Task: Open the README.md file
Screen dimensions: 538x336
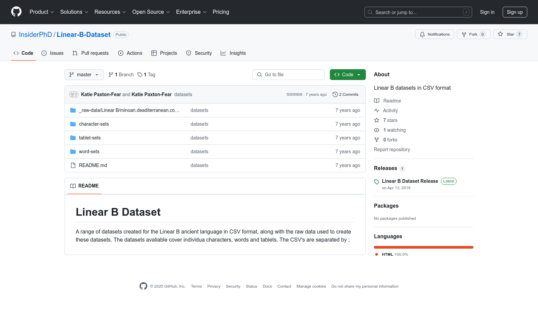Action: (x=93, y=165)
